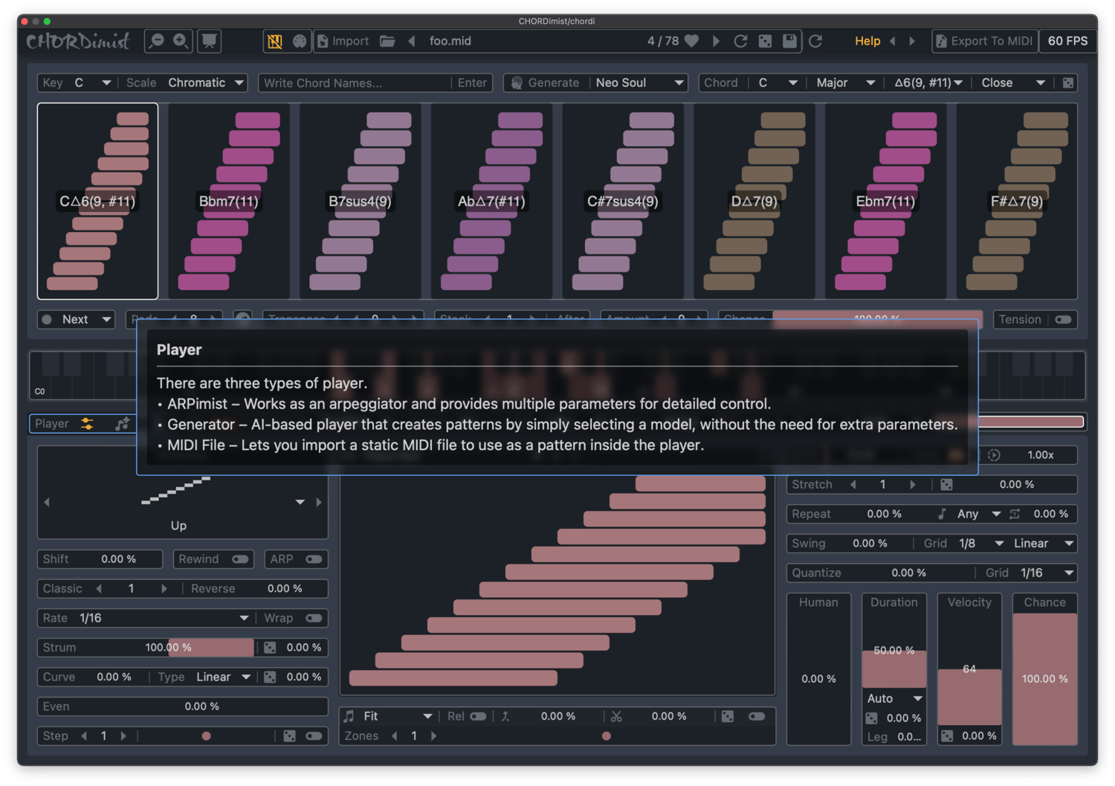Open the Neo Soul generate style dropdown

click(639, 83)
